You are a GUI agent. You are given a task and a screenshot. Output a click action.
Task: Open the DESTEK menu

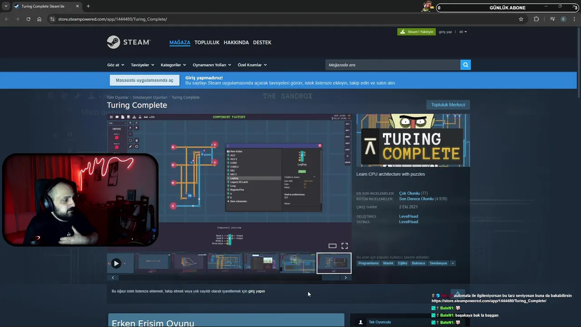pos(262,42)
